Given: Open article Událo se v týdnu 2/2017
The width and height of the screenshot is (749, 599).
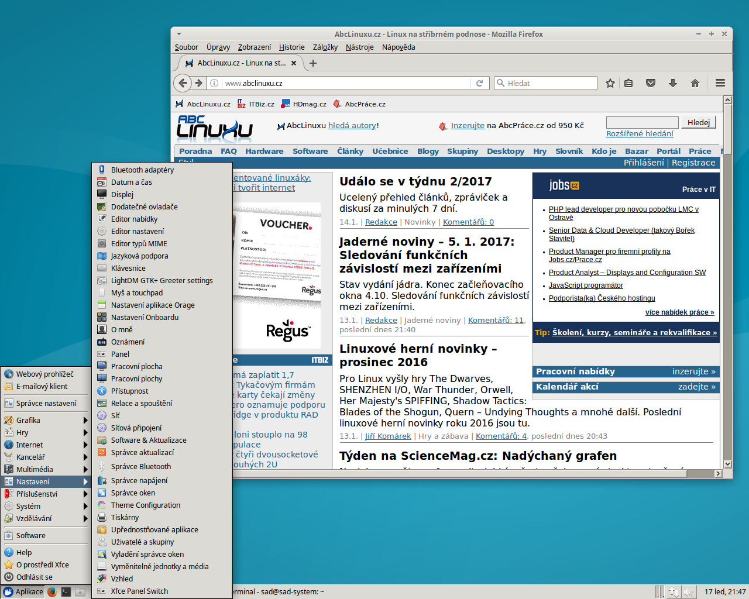Looking at the screenshot, I should click(x=415, y=181).
